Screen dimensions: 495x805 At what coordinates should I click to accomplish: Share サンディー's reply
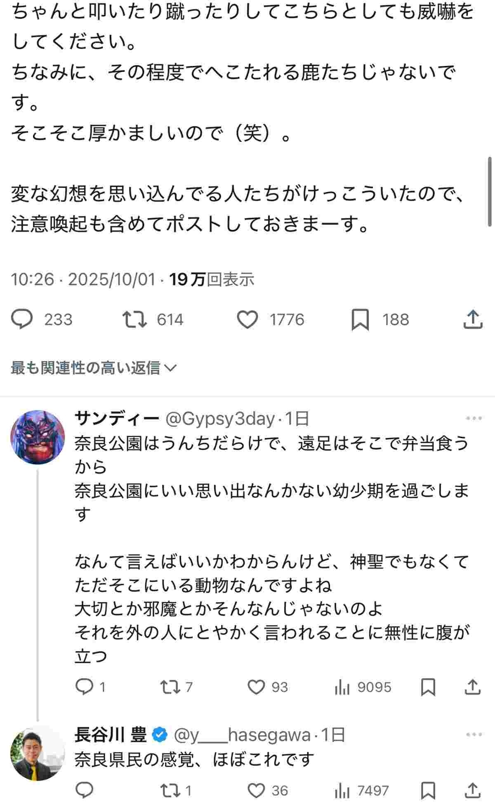click(x=473, y=687)
